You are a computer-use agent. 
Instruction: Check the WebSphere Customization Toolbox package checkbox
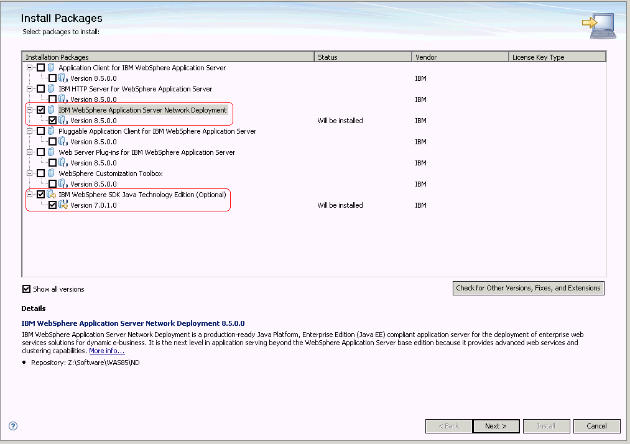pos(40,173)
